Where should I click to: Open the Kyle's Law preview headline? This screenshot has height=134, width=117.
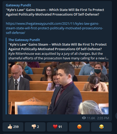click(57, 47)
